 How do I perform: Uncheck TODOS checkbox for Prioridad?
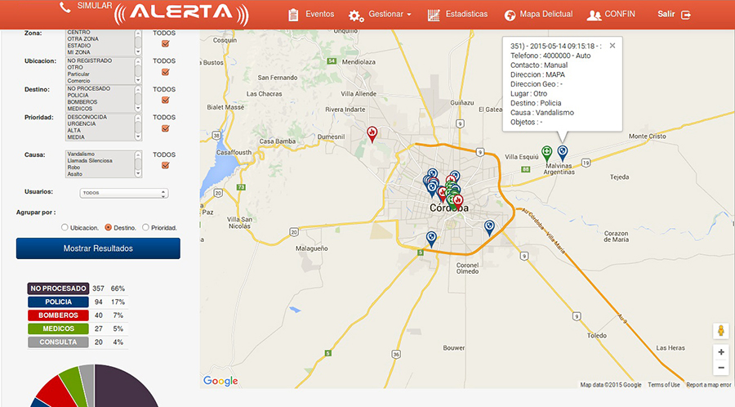(165, 128)
